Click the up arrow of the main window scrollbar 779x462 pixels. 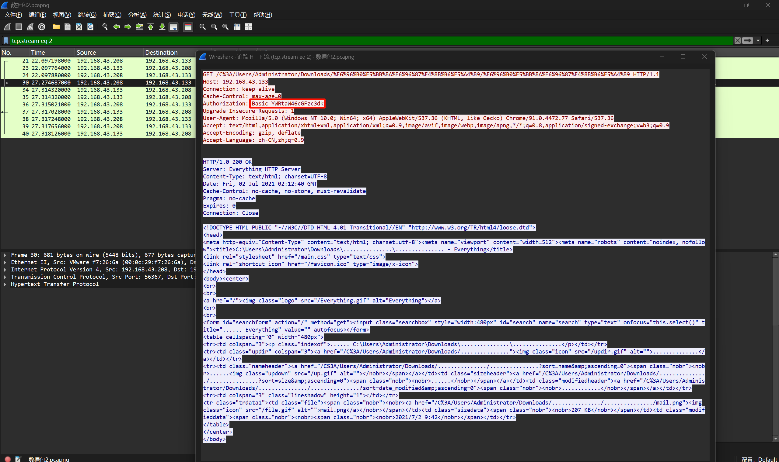(776, 254)
